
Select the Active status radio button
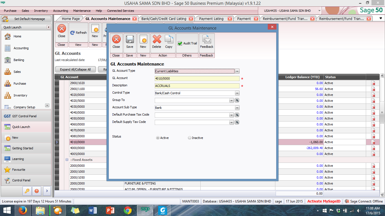(158, 138)
